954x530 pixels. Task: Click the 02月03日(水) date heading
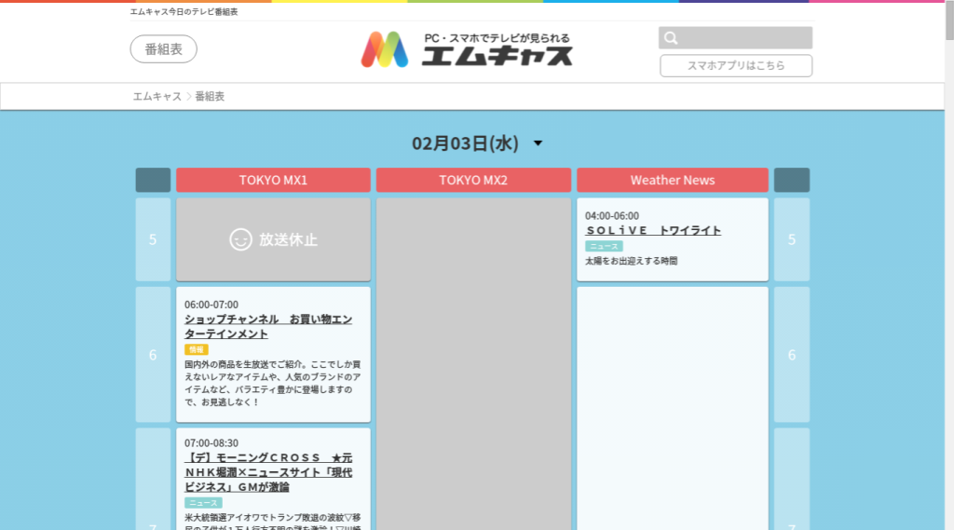[x=465, y=143]
